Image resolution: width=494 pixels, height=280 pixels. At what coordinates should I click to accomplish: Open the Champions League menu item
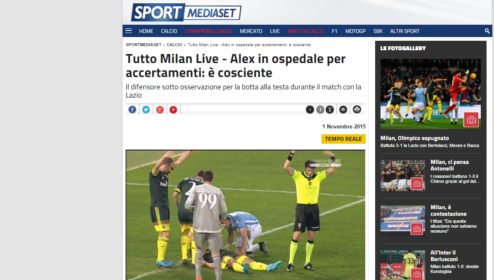tap(208, 31)
